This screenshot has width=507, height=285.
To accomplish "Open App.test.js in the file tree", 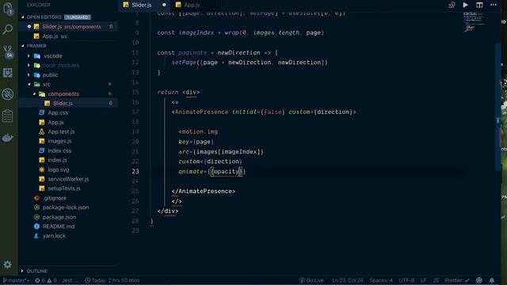I will point(61,131).
